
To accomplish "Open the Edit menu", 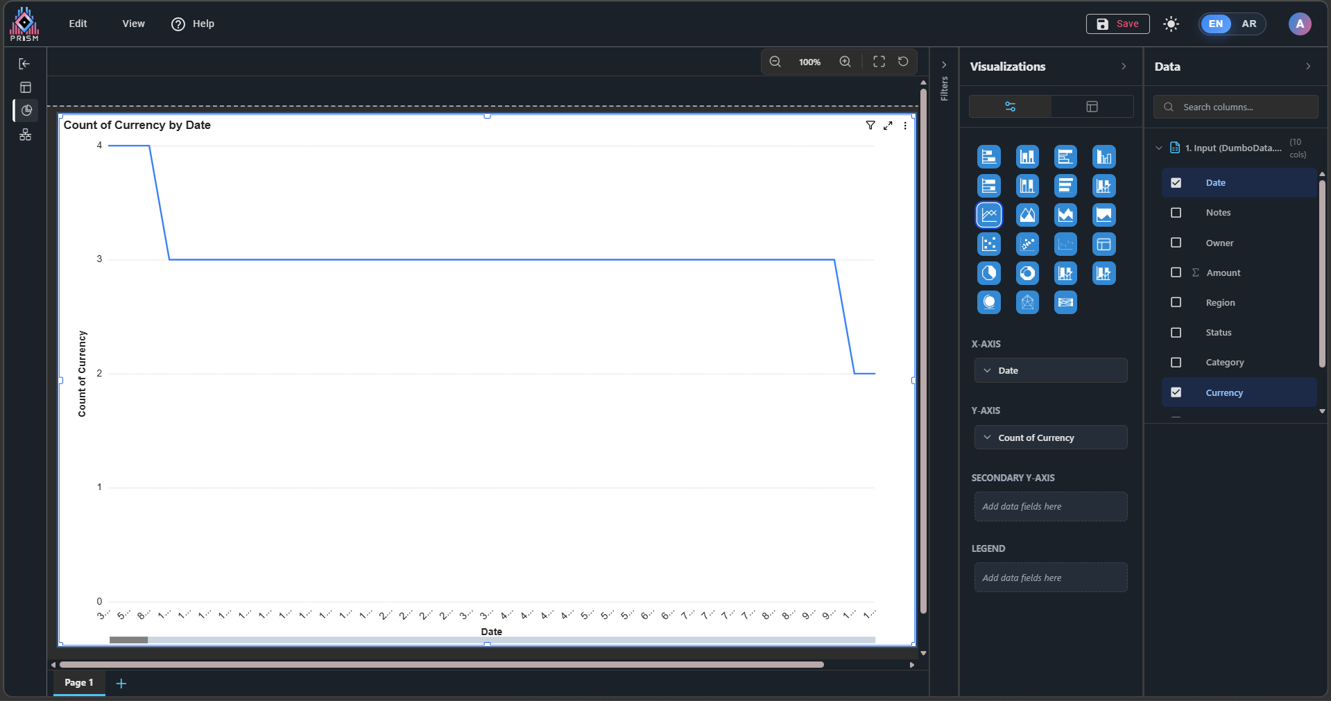I will 78,24.
